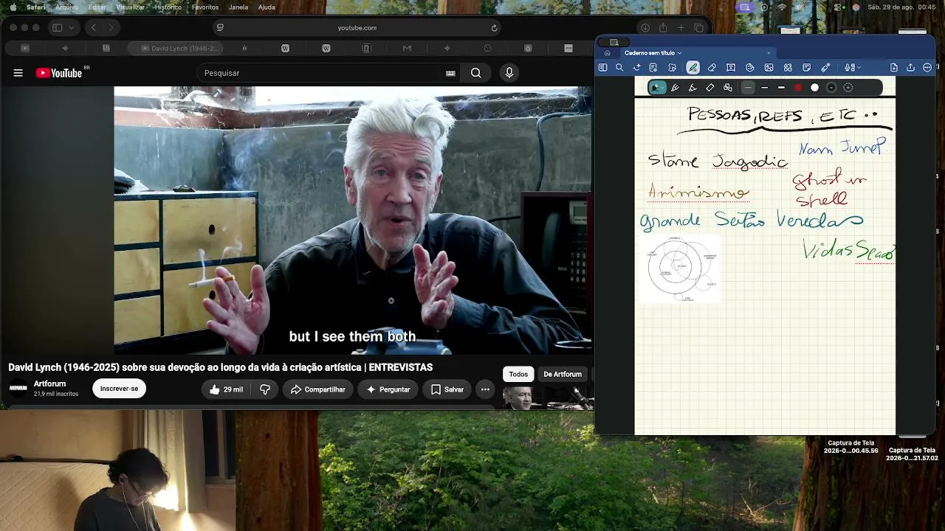Select the laser pointer tool
This screenshot has width=945, height=531.
coord(825,68)
